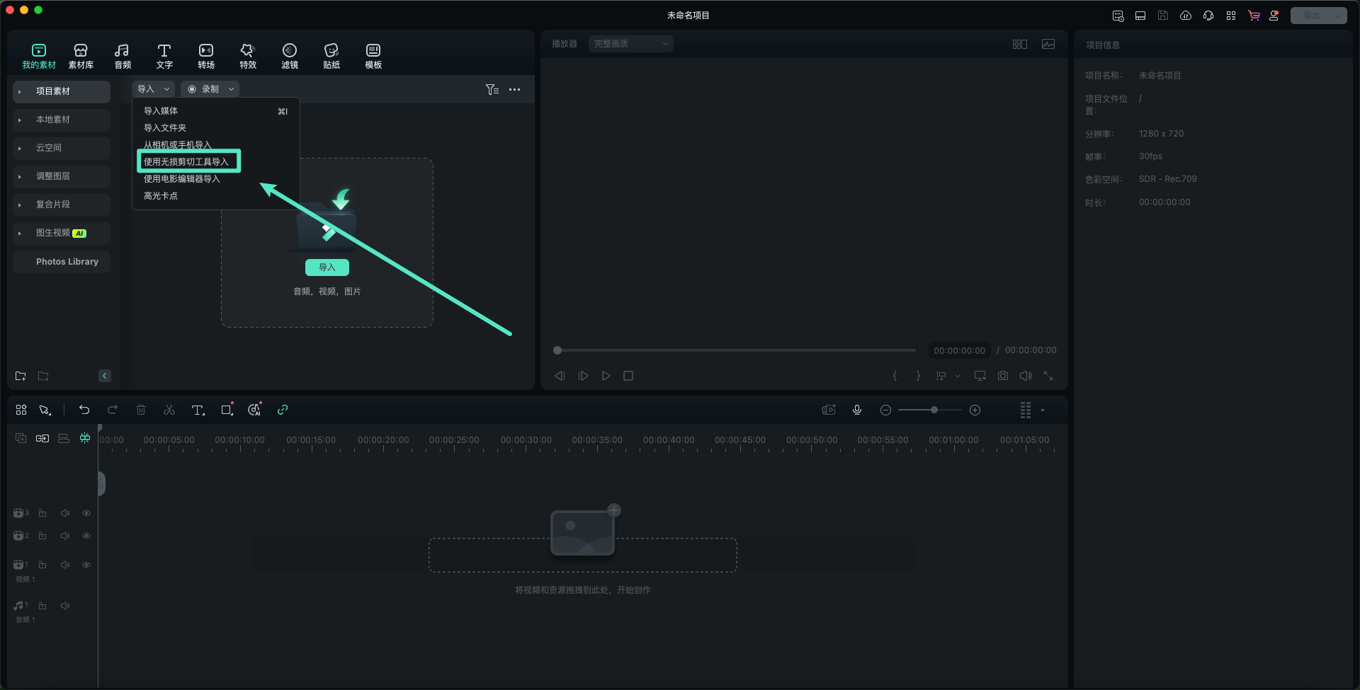Expand the 录制 record dropdown
Viewport: 1360px width, 690px height.
[x=231, y=89]
